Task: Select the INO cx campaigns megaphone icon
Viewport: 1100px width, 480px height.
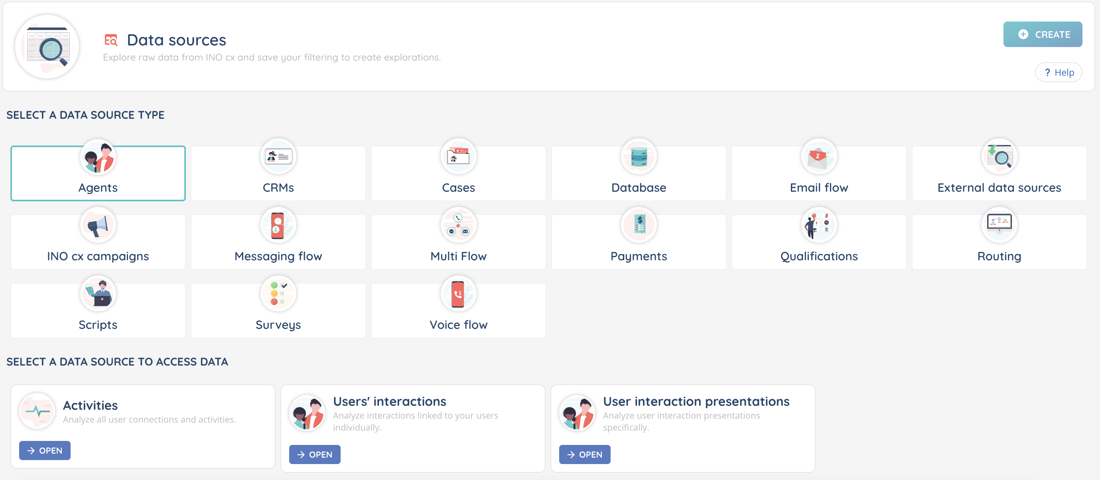Action: pos(98,225)
